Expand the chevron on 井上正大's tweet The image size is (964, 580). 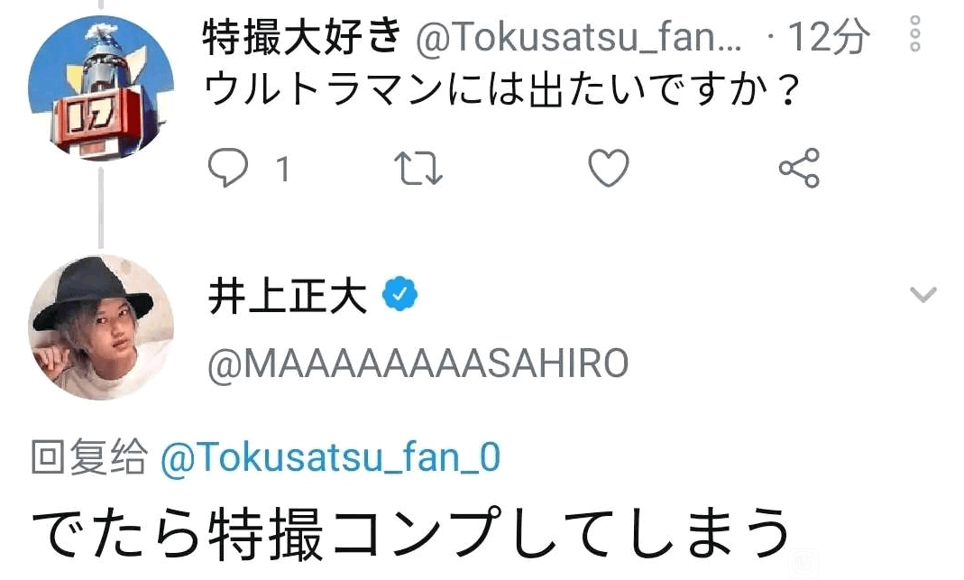(x=923, y=294)
